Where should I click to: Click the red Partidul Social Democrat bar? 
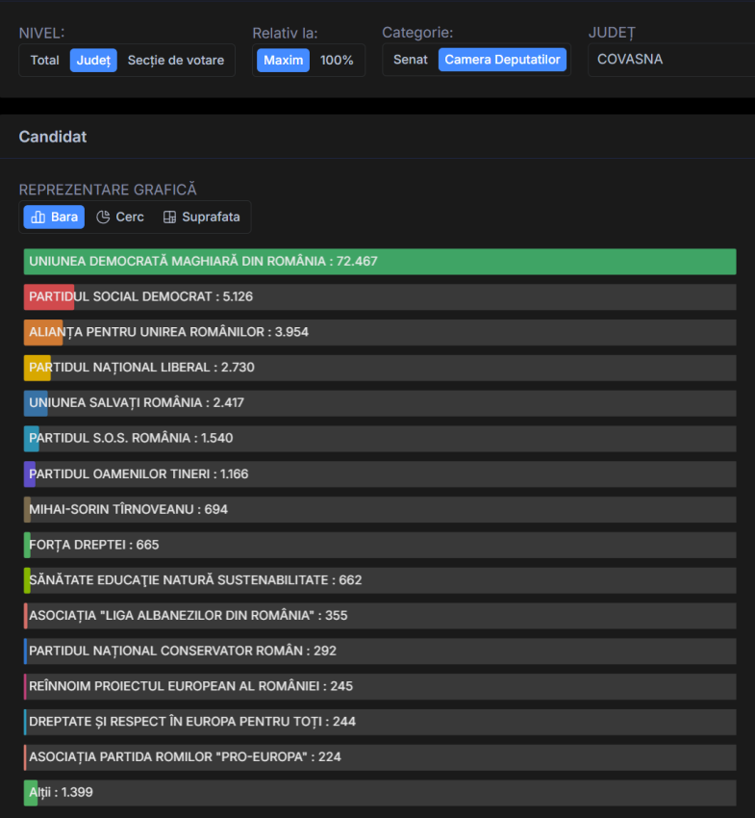tap(49, 296)
